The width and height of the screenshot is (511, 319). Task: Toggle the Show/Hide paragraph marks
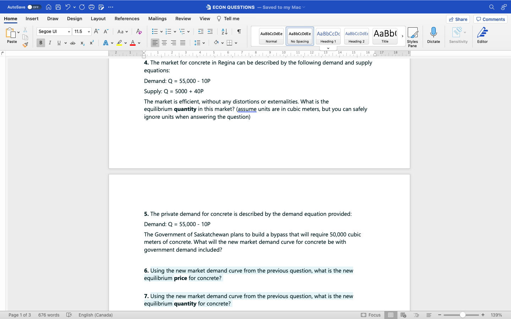tap(239, 32)
